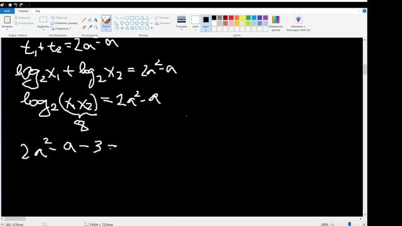Activate Color 2 (Цвет 2) selector

tap(206, 23)
